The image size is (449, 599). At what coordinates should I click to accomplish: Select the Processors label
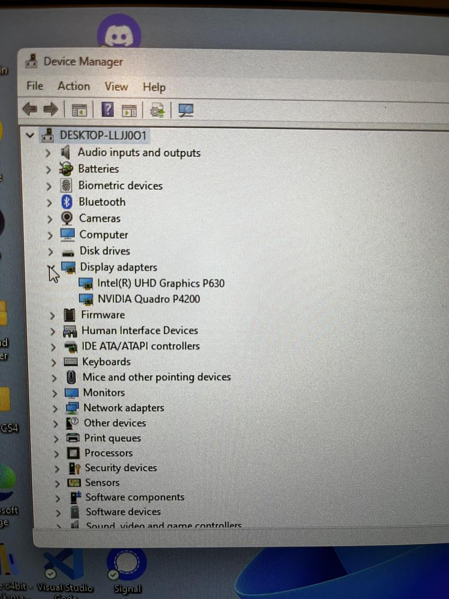click(109, 453)
